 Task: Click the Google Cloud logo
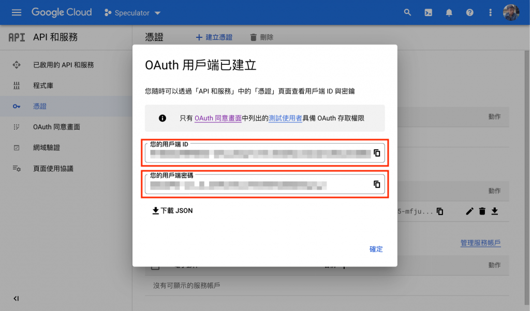pyautogui.click(x=62, y=12)
